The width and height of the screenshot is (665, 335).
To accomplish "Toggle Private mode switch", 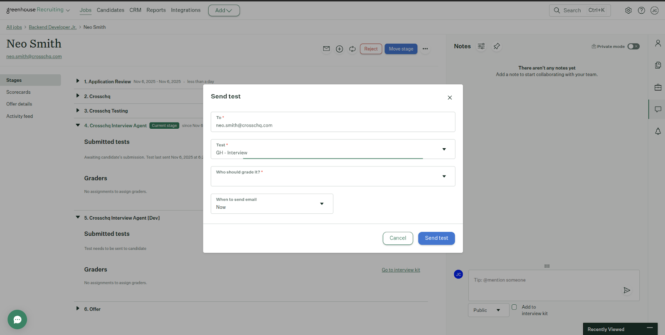I will point(633,46).
